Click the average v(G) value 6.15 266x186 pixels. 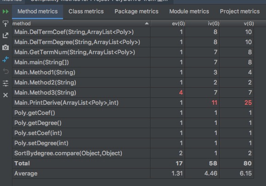point(246,174)
